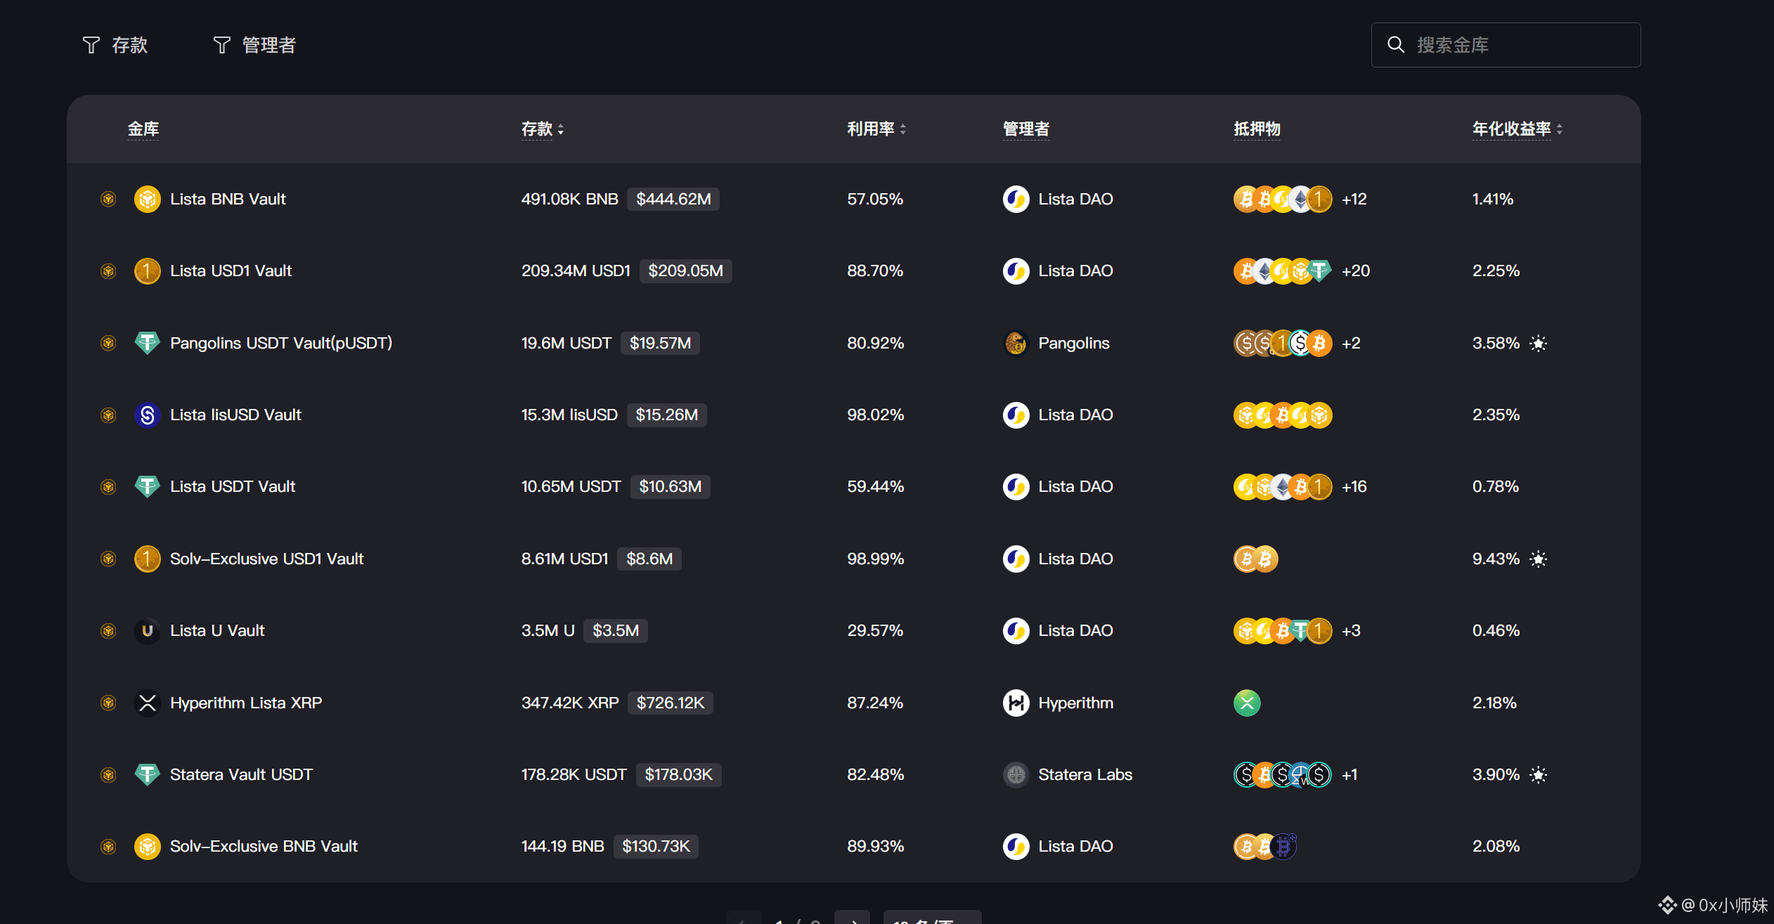Click the 金库 column header
The height and width of the screenshot is (924, 1774).
[143, 129]
